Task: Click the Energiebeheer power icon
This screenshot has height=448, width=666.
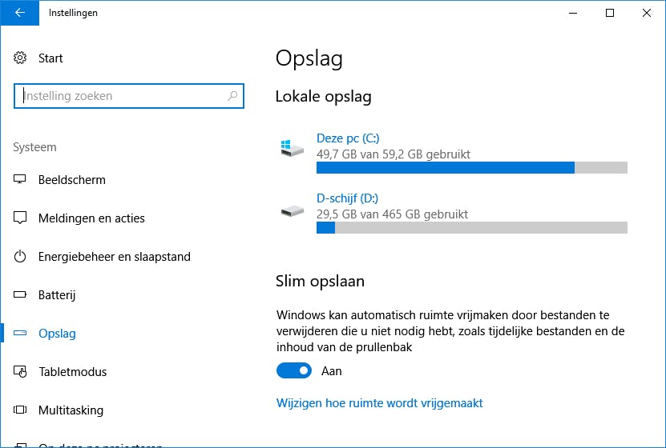Action: point(21,257)
